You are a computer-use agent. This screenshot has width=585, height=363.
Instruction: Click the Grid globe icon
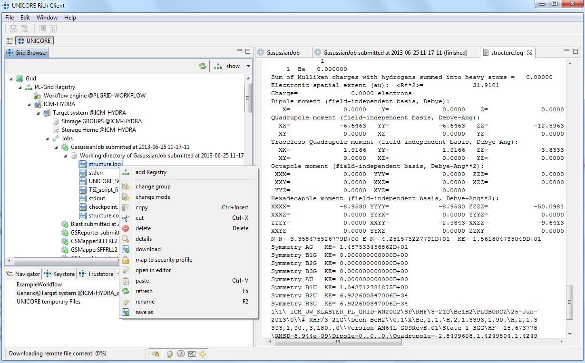(x=19, y=78)
